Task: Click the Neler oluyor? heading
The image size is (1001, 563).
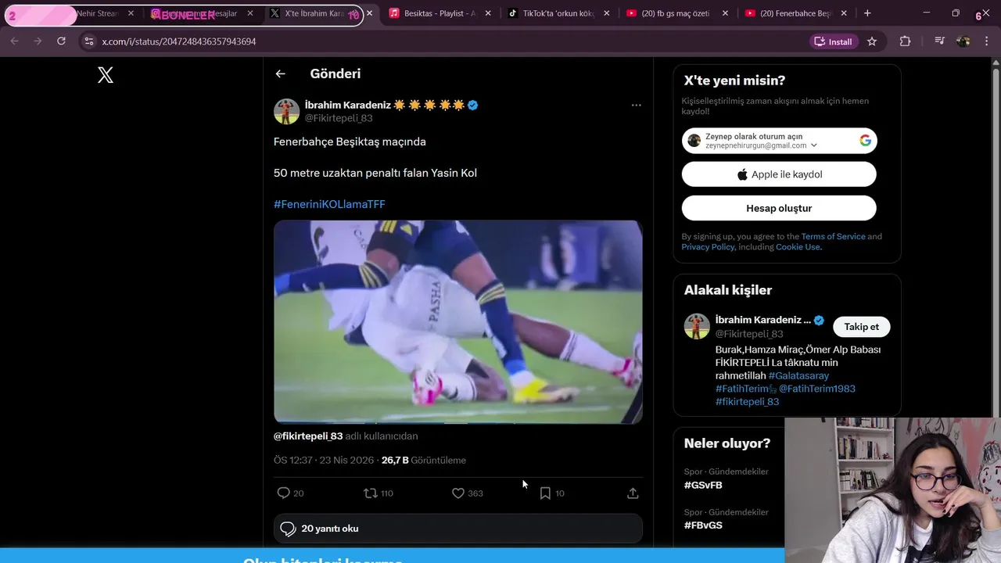Action: pyautogui.click(x=727, y=443)
